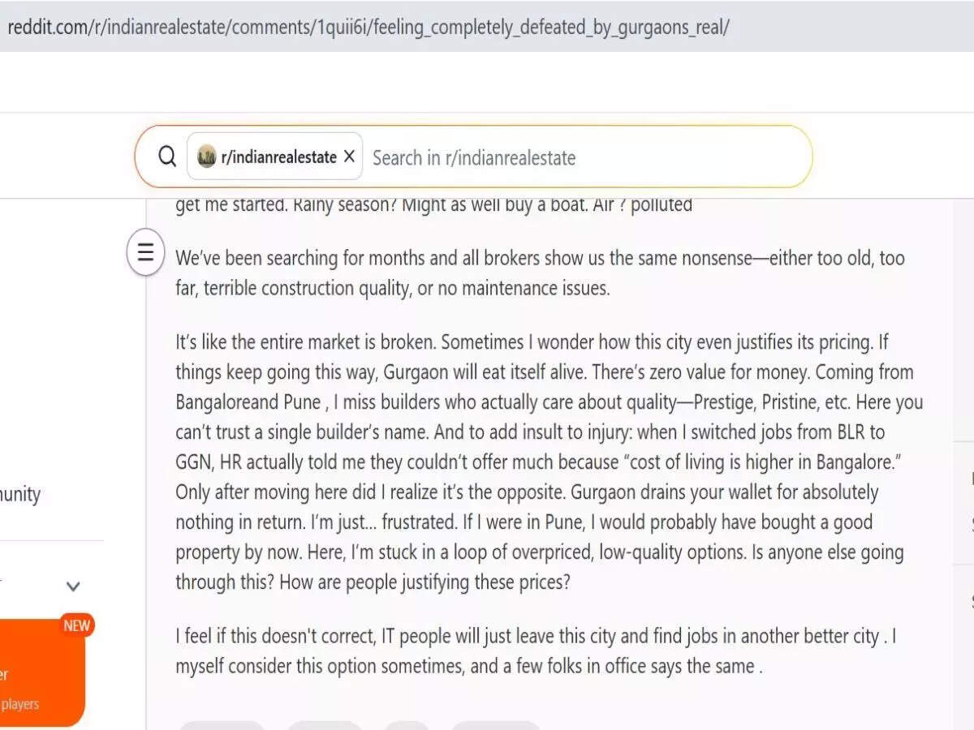Click second grey pill button below the post

(x=325, y=724)
